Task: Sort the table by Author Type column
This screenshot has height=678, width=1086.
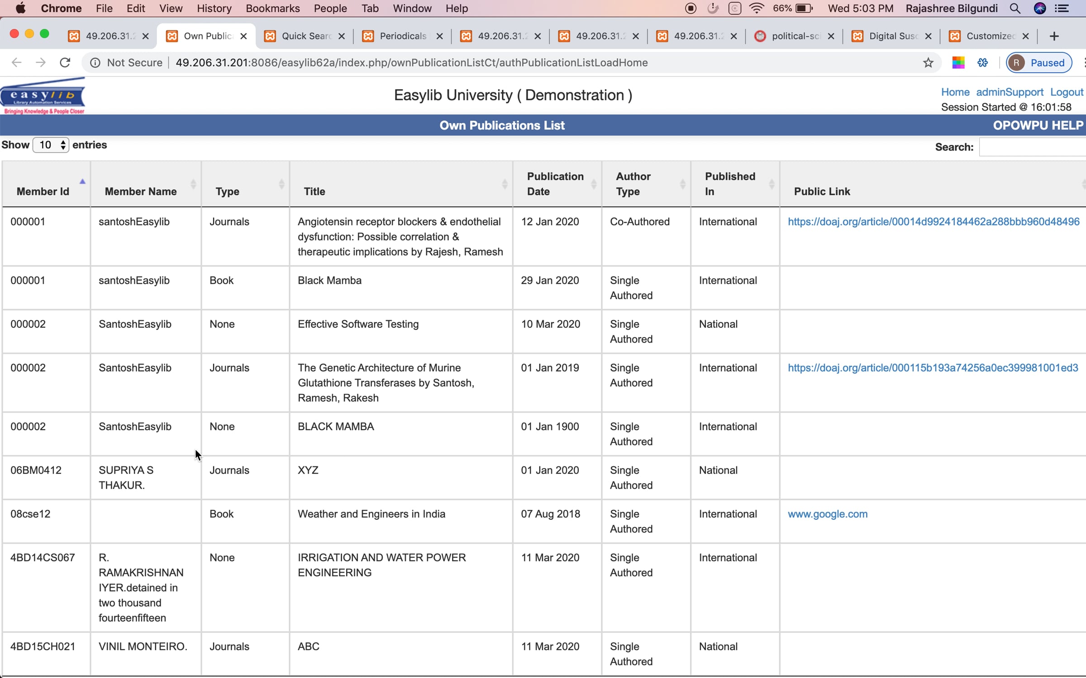Action: coord(646,184)
